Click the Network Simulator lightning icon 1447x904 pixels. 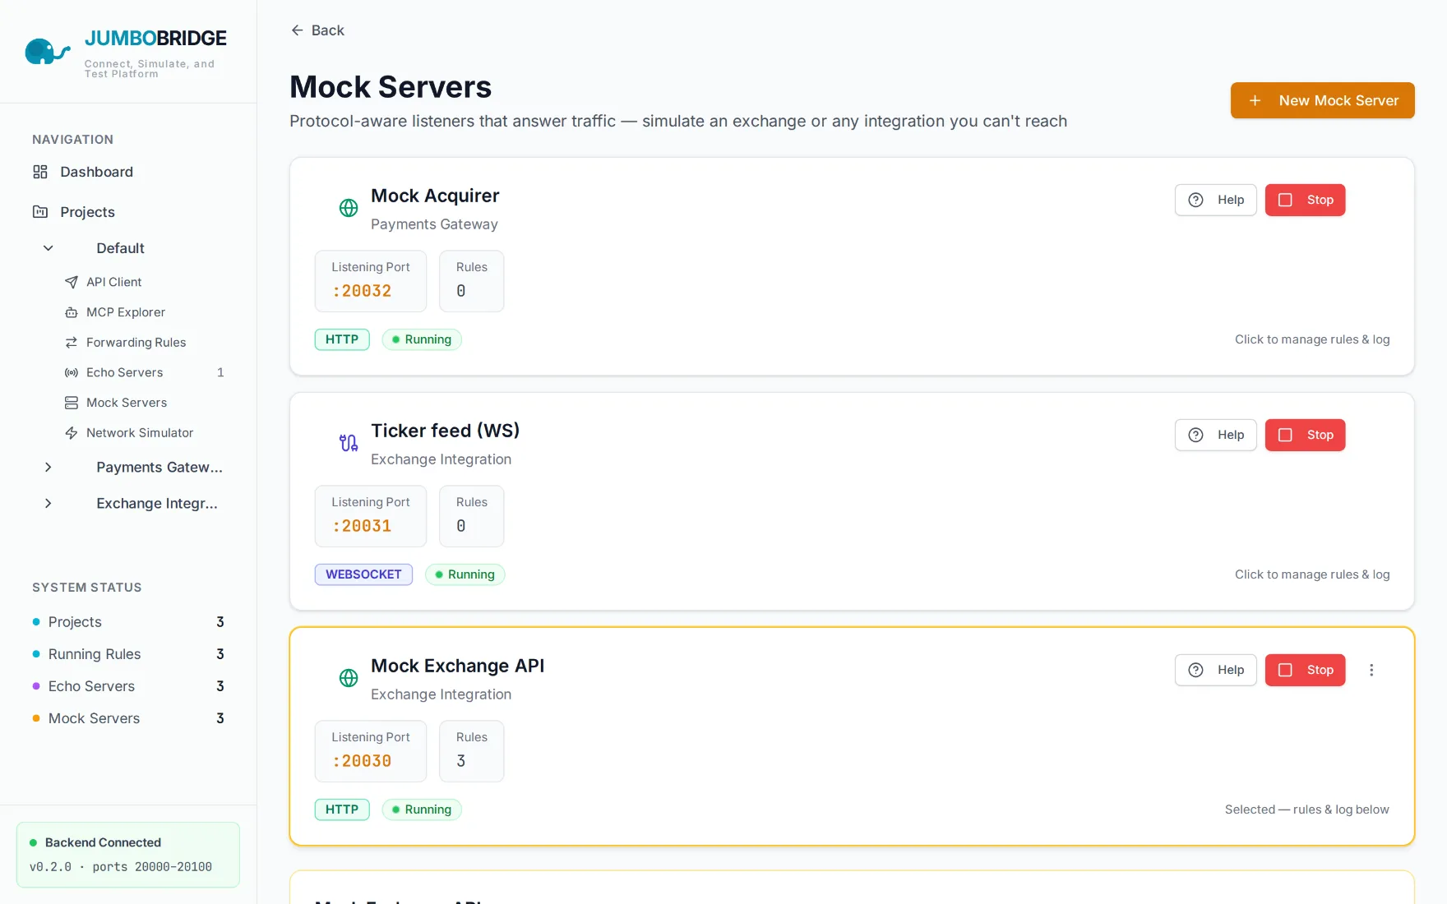pos(72,433)
